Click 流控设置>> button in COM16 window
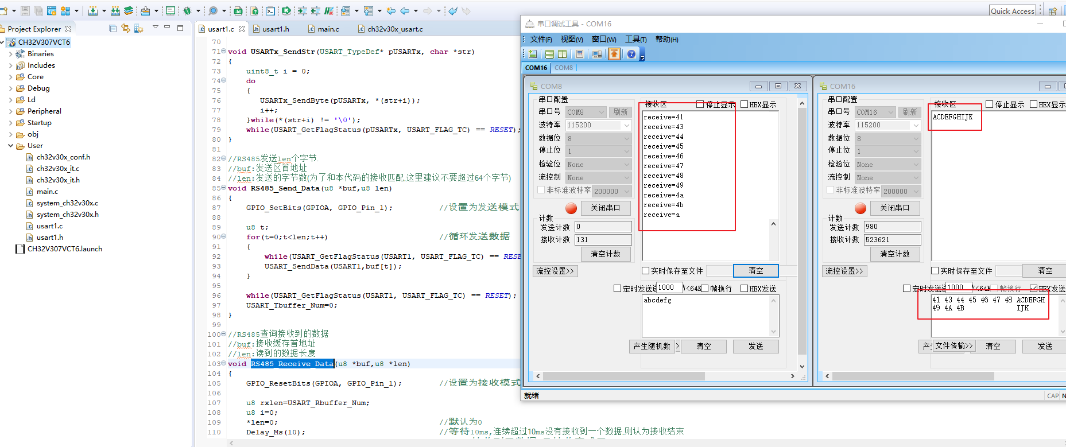Image resolution: width=1066 pixels, height=447 pixels. click(x=844, y=271)
